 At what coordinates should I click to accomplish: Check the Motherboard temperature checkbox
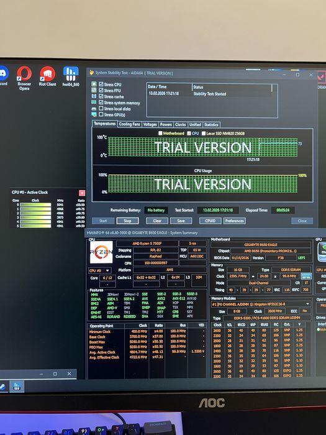tap(160, 134)
